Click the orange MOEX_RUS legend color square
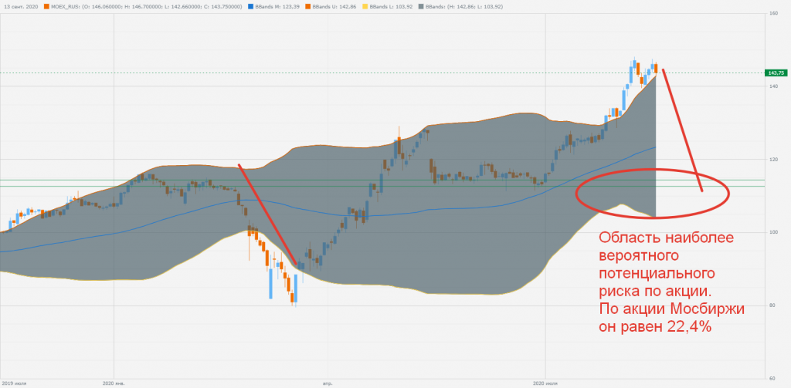Screen dimensions: 791x388 [46, 7]
